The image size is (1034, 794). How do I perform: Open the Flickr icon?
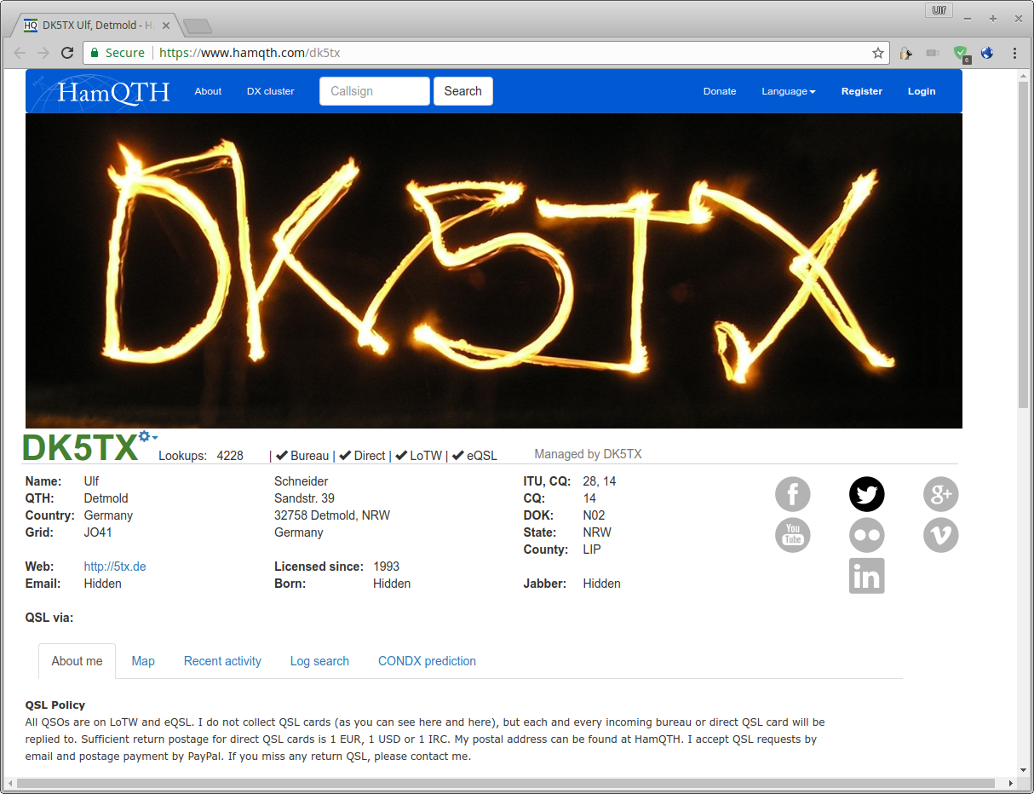pos(867,535)
